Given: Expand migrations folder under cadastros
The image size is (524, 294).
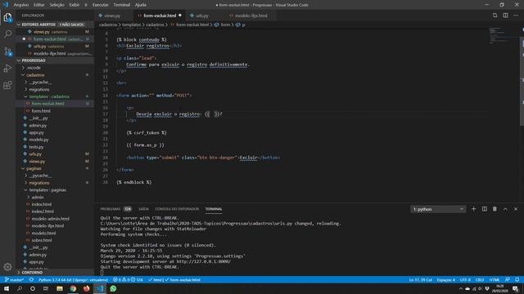Looking at the screenshot, I should tap(55, 89).
